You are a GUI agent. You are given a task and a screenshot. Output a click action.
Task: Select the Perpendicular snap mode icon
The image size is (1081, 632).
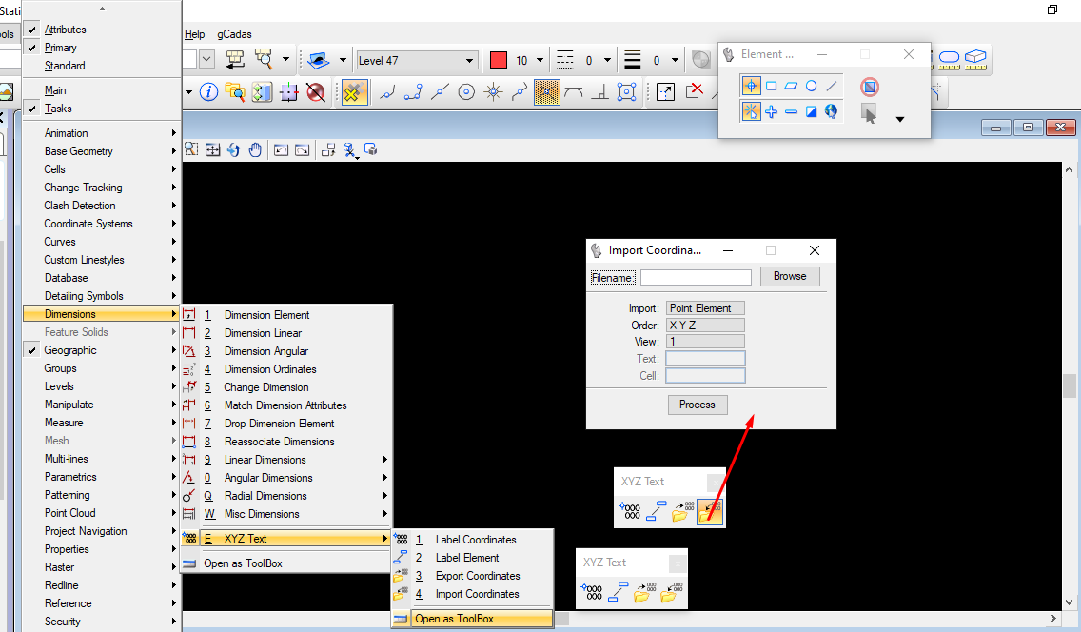(599, 91)
